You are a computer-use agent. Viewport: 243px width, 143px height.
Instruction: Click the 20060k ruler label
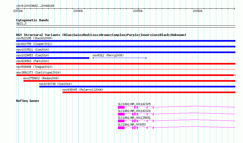pyautogui.click(x=198, y=11)
